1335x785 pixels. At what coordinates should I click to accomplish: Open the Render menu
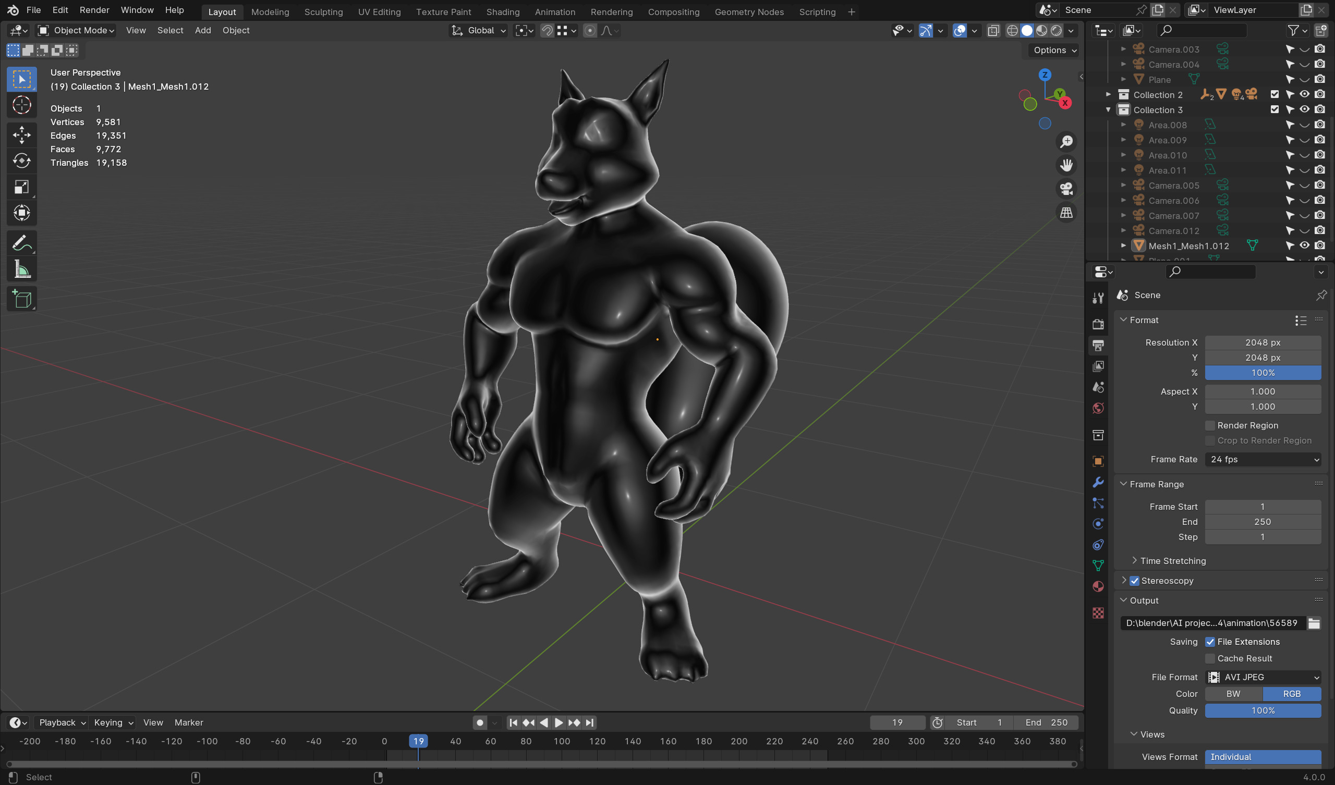point(94,10)
